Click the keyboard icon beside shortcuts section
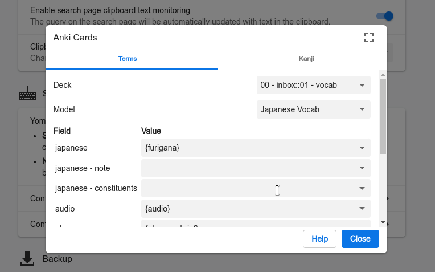This screenshot has width=435, height=272. click(x=27, y=94)
